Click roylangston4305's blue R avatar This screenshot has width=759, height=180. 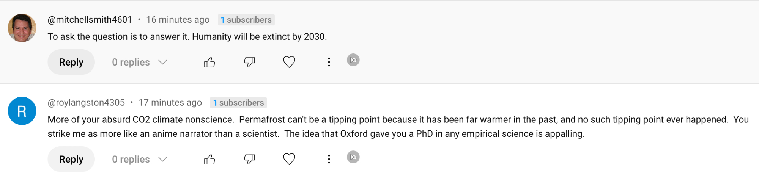click(22, 111)
